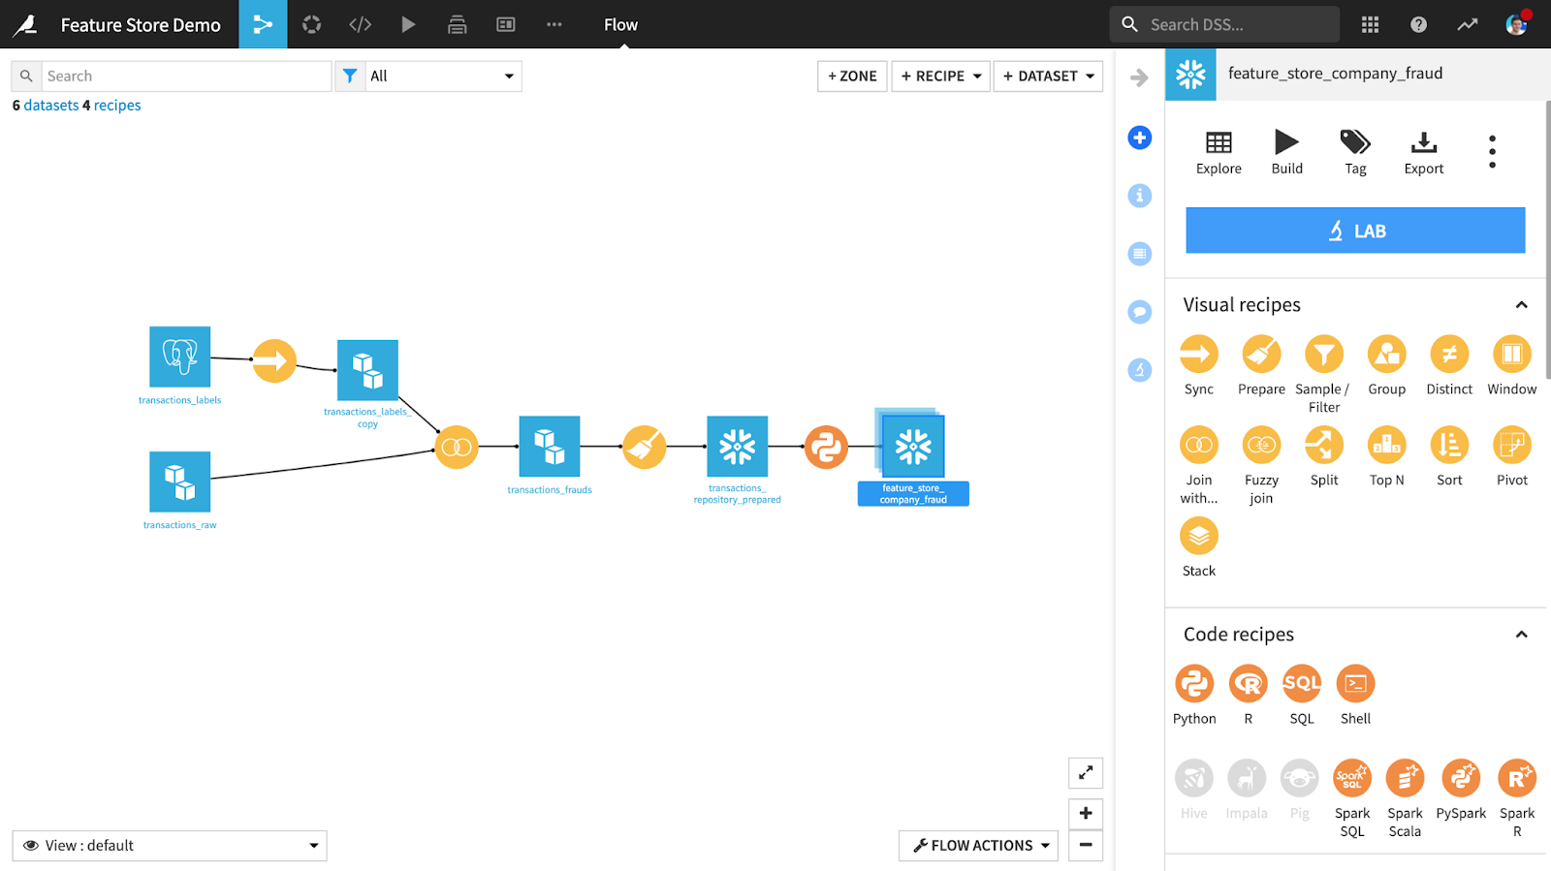Export the selected dataset

[x=1423, y=153]
